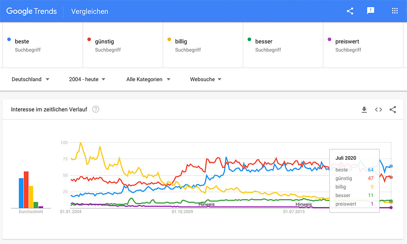Open the 2004 - heute time range dropdown

(87, 79)
